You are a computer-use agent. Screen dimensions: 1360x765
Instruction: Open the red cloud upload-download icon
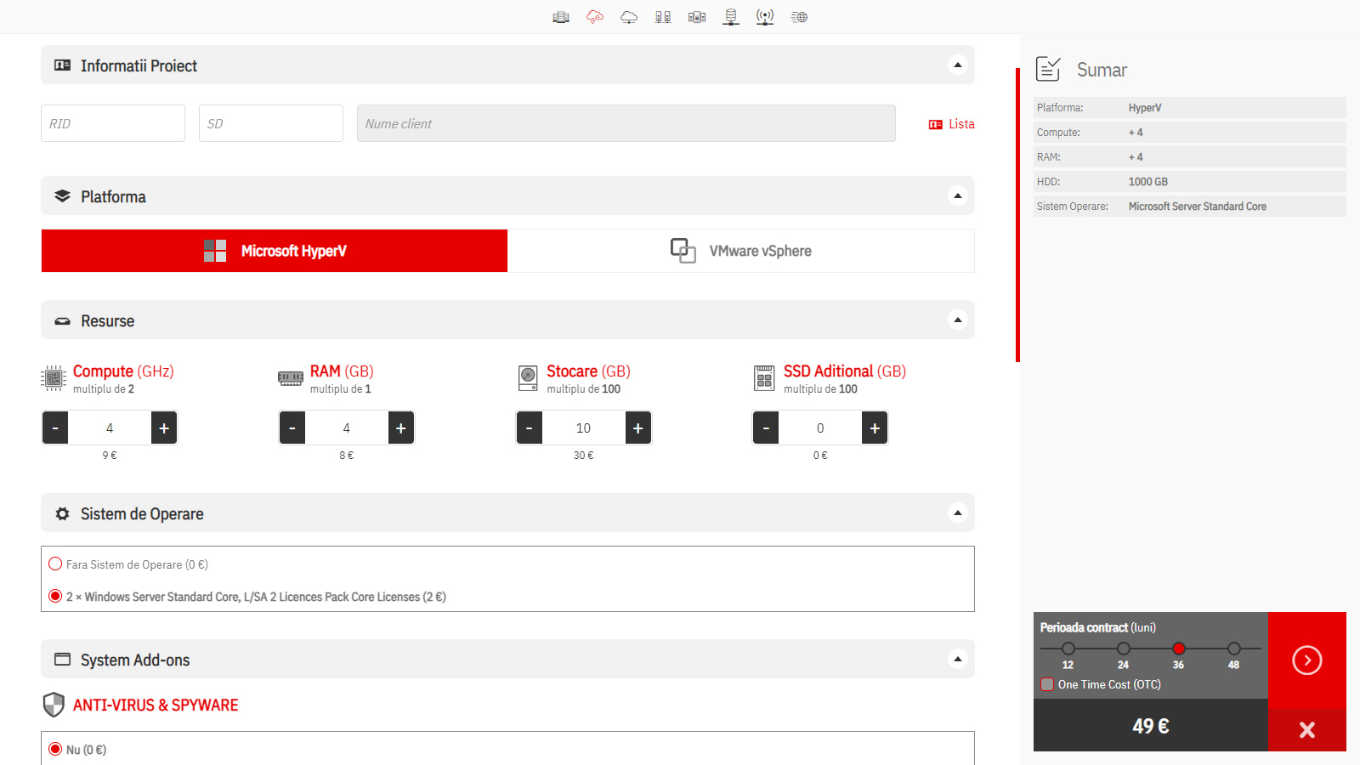[595, 17]
